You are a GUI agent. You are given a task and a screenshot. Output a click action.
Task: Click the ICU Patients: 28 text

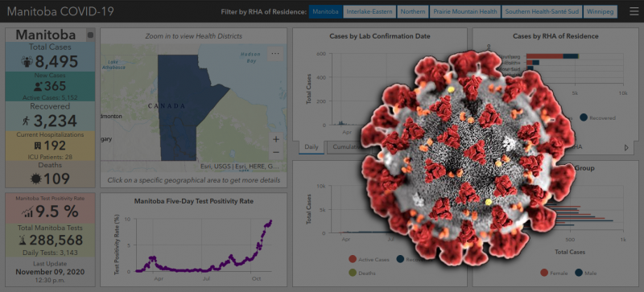(x=50, y=157)
